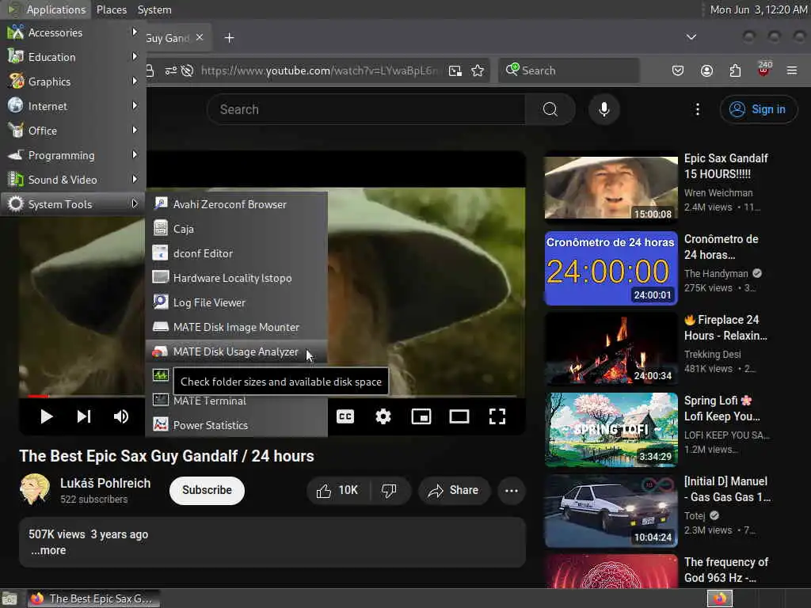Image resolution: width=811 pixels, height=608 pixels.
Task: Toggle theater mode button
Action: [x=459, y=416]
